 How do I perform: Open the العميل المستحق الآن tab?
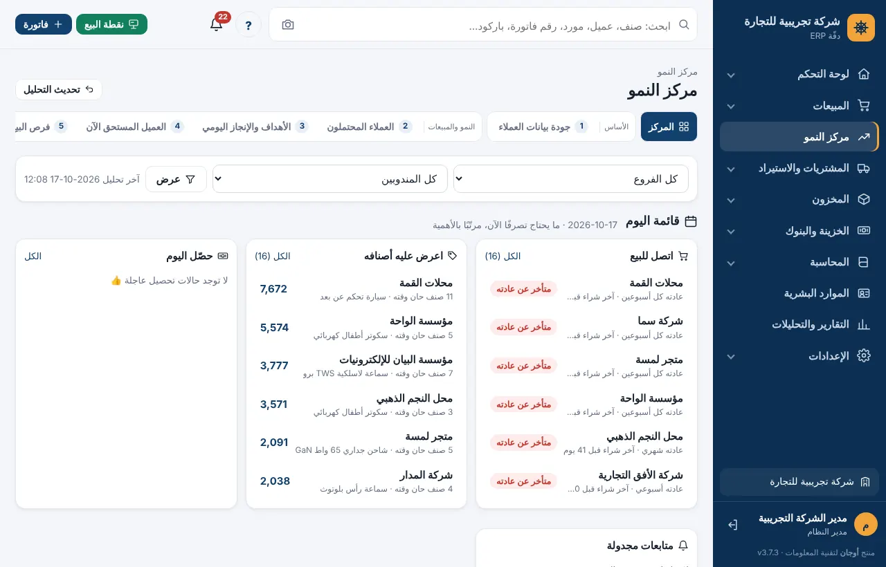[x=135, y=127]
